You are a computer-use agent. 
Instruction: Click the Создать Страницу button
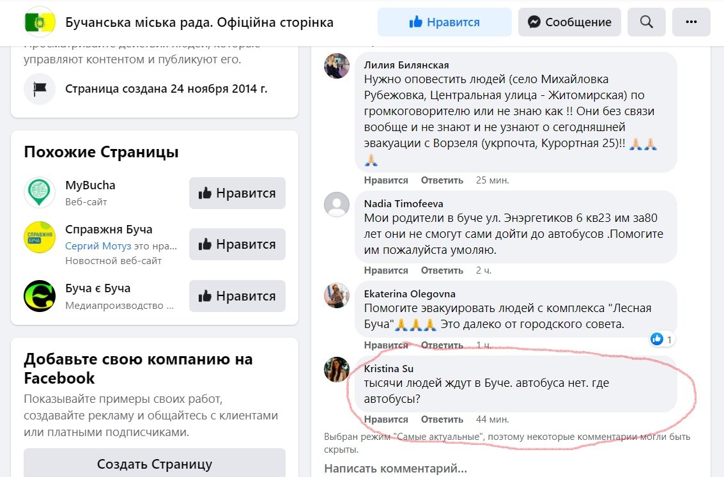pyautogui.click(x=155, y=464)
